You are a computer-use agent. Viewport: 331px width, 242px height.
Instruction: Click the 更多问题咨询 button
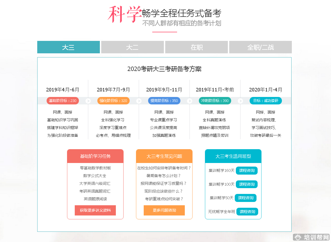tap(164, 210)
